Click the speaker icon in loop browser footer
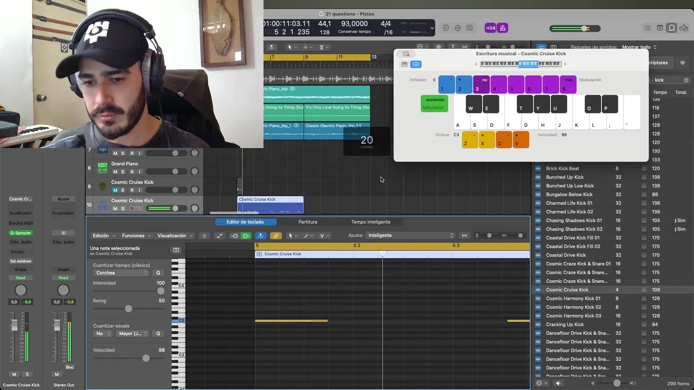 (x=558, y=383)
